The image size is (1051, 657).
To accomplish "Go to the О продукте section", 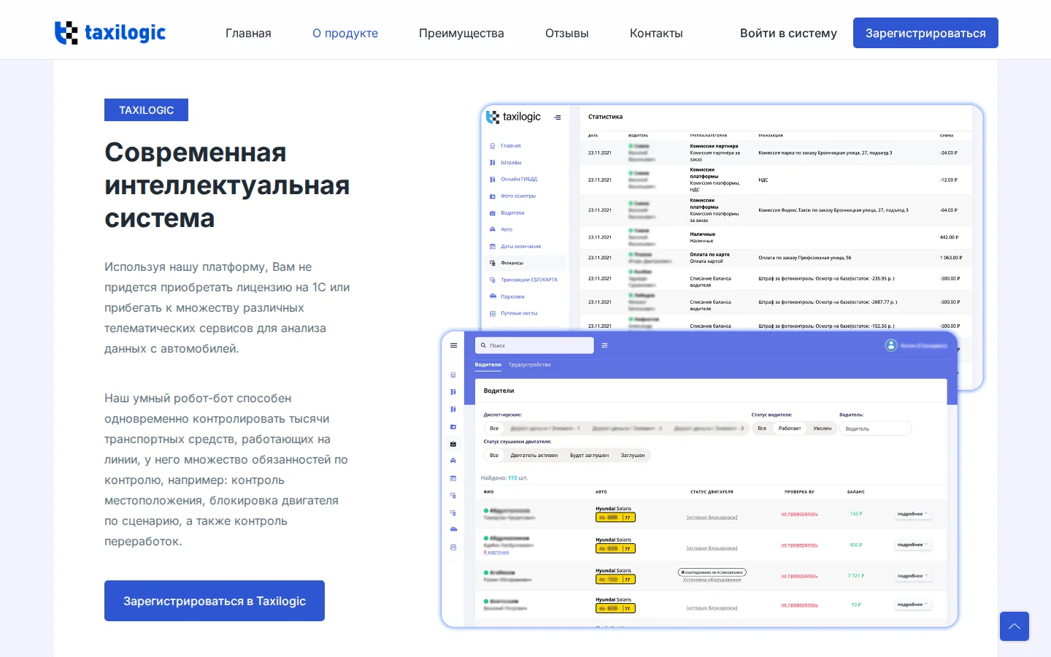I will 345,33.
